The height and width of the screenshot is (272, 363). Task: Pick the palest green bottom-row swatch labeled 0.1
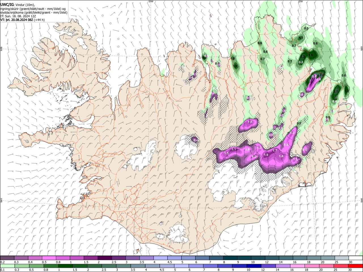click(x=7, y=266)
